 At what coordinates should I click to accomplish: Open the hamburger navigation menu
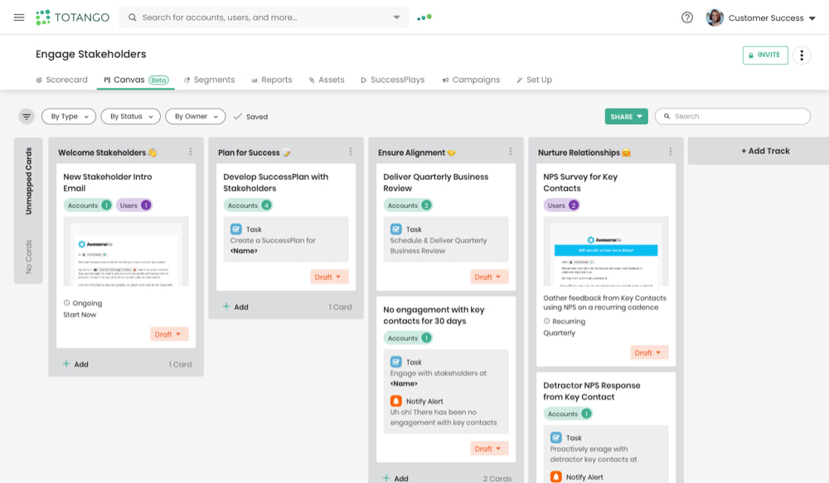19,17
